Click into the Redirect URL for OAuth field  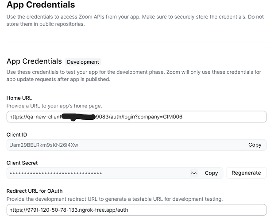pyautogui.click(x=177, y=210)
